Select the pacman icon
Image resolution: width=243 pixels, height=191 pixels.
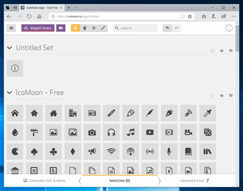click(x=15, y=151)
